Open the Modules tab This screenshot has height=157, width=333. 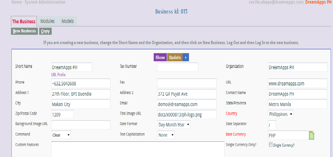(48, 21)
